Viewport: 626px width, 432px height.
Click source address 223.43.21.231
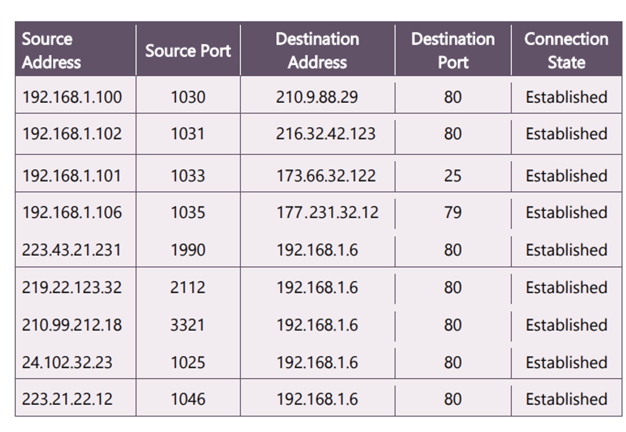(x=71, y=250)
